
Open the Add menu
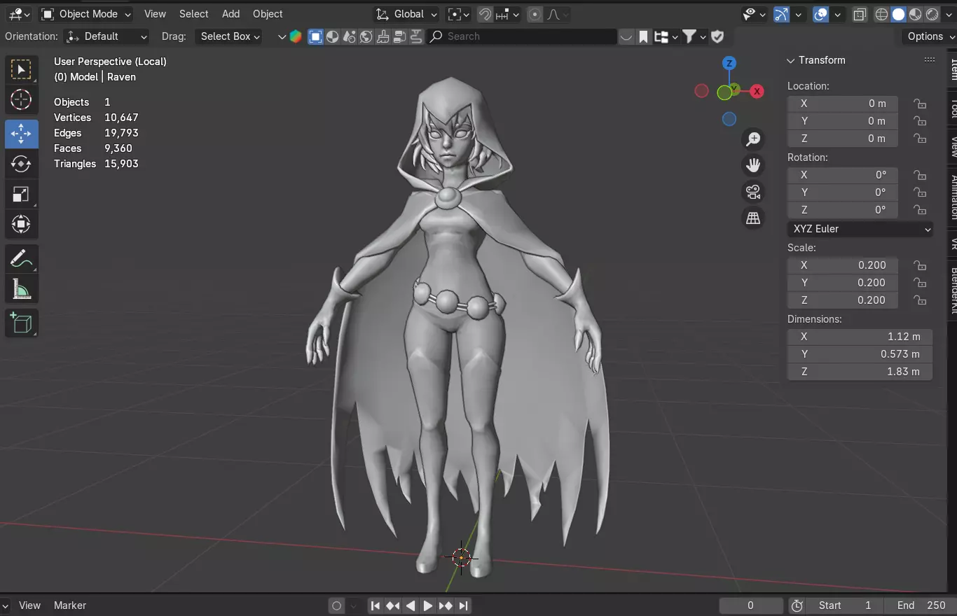230,14
